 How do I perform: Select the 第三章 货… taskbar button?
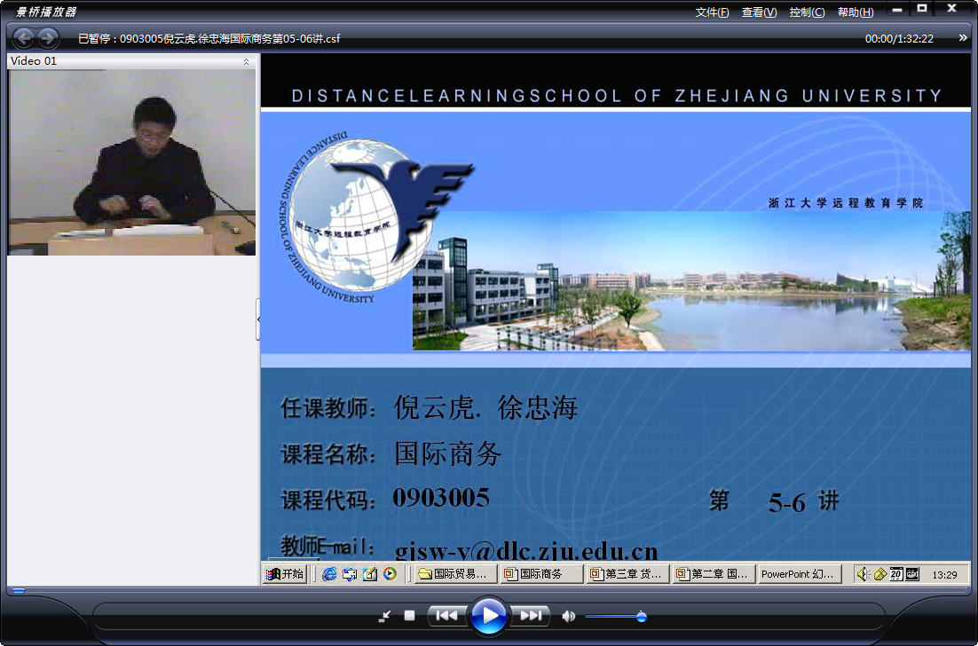[627, 573]
